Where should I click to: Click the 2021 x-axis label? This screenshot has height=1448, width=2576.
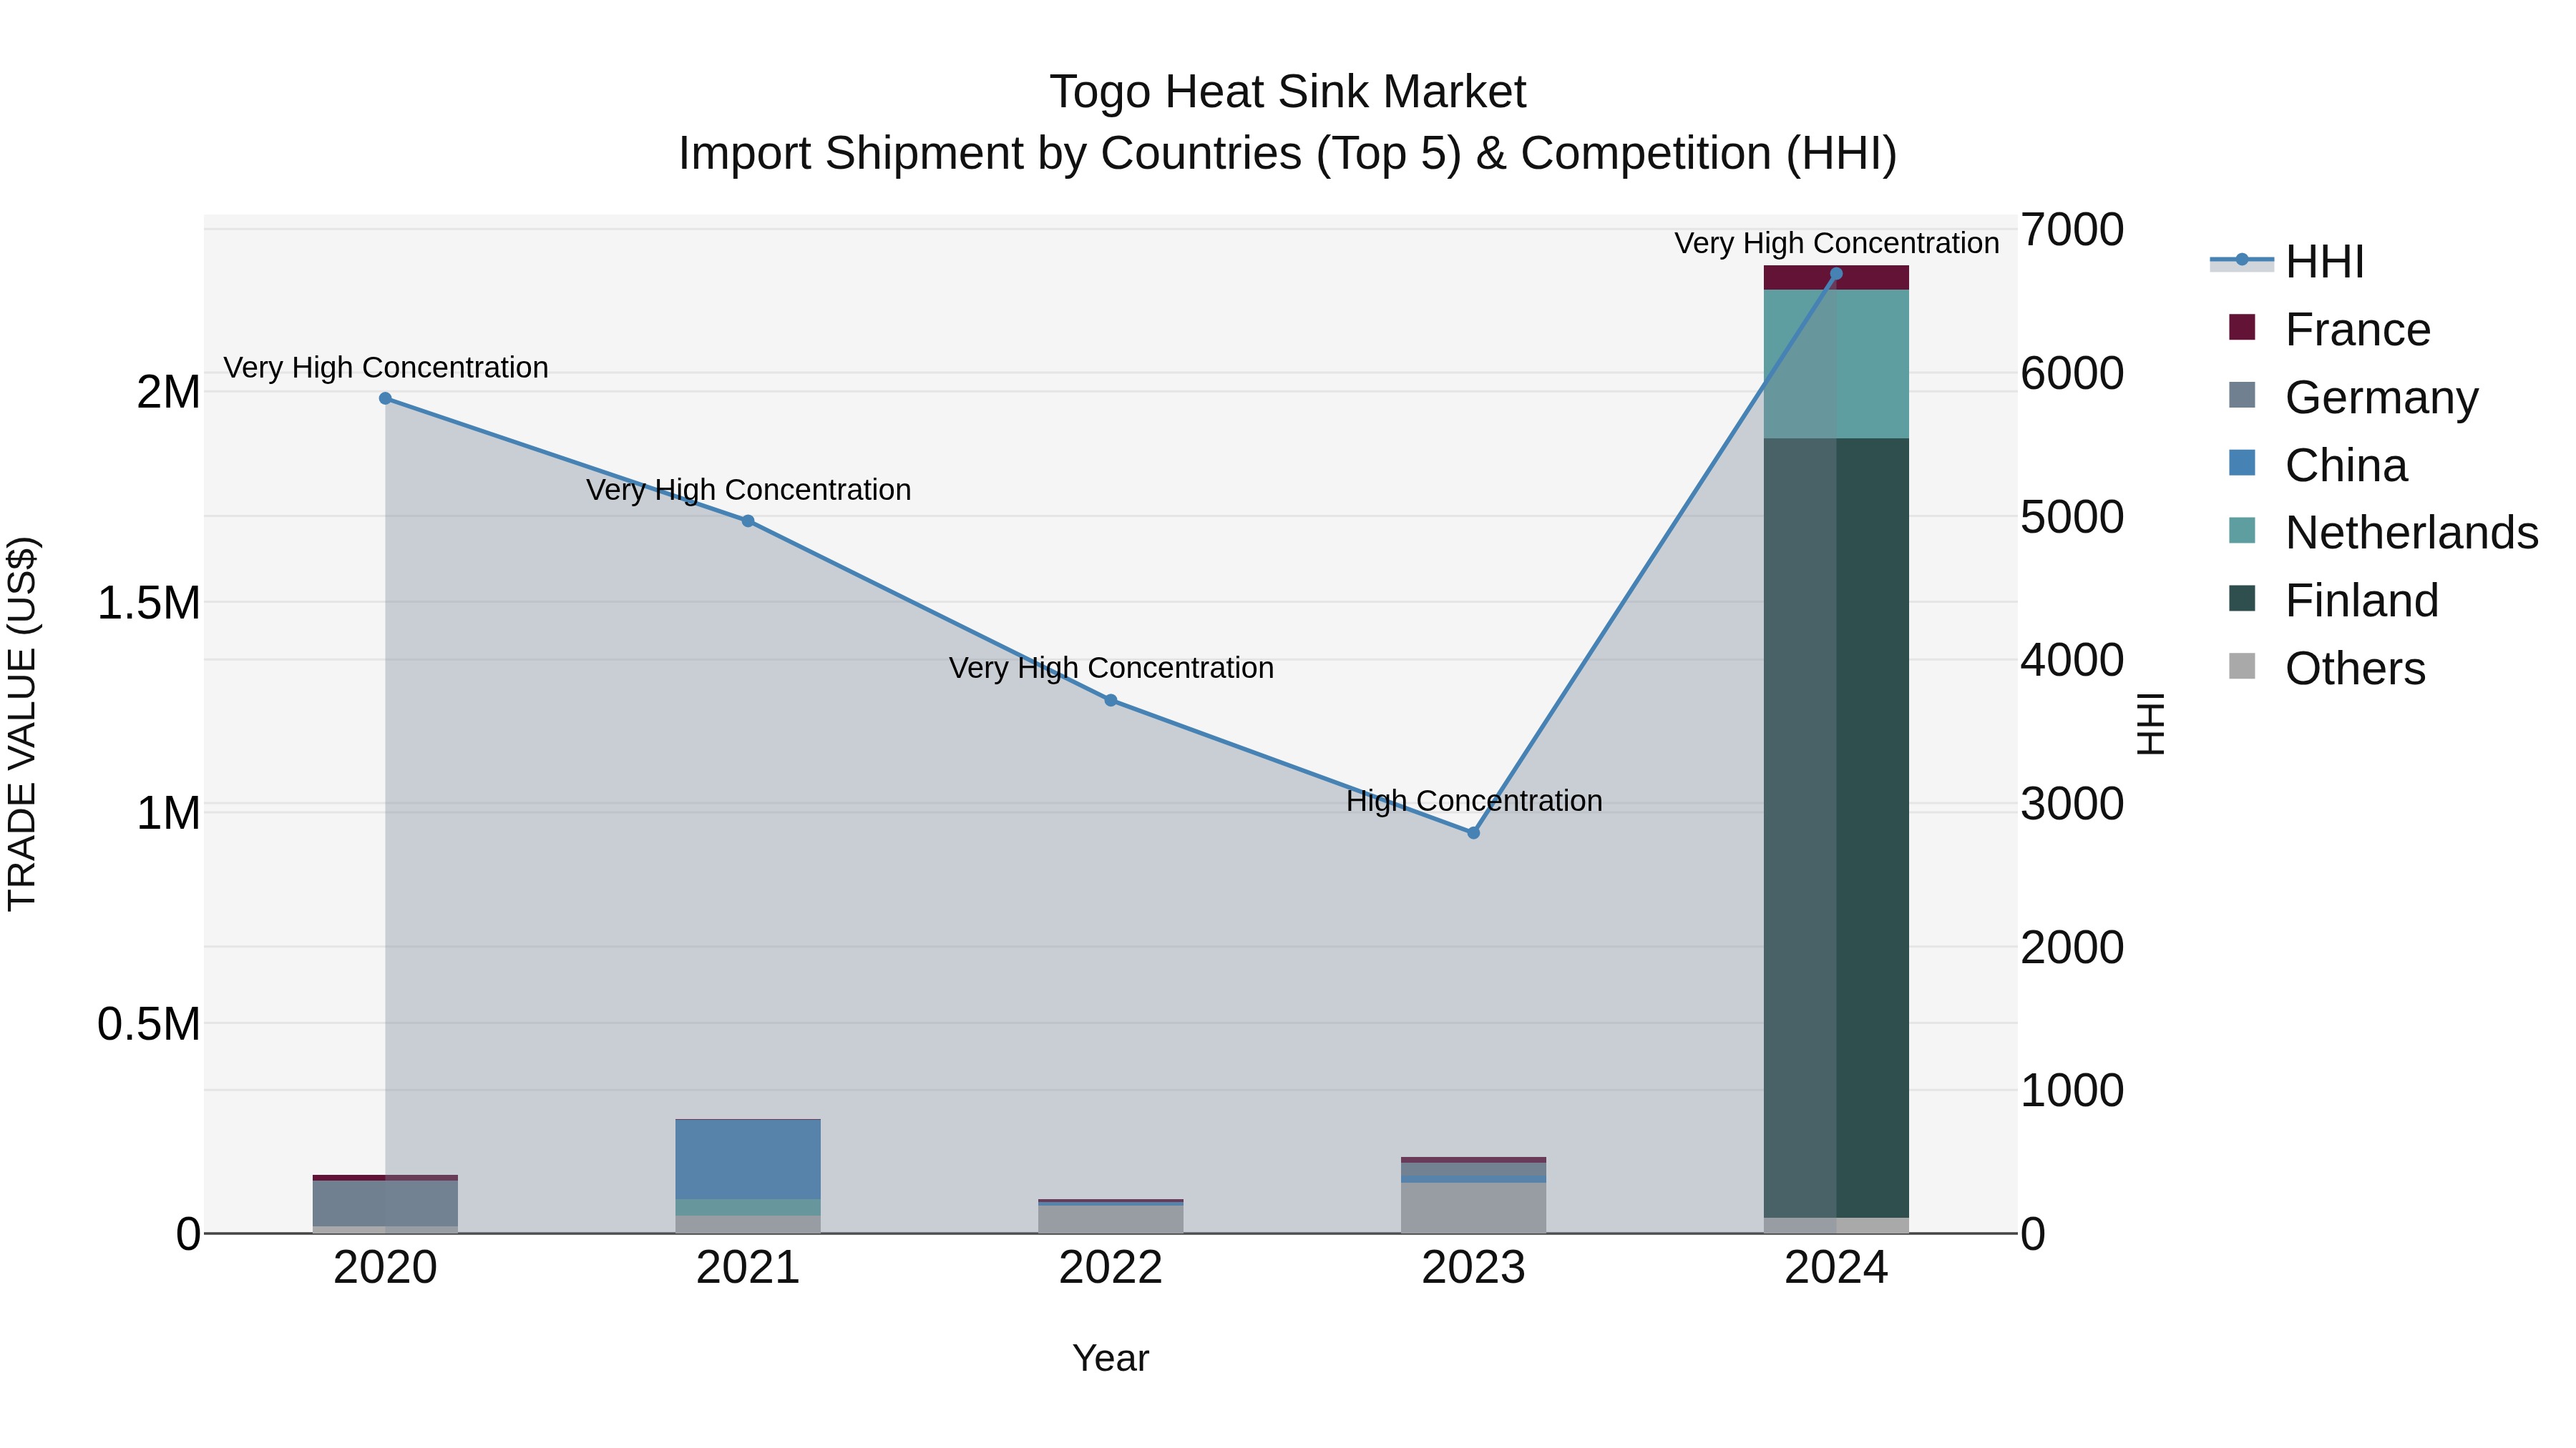(x=748, y=1268)
